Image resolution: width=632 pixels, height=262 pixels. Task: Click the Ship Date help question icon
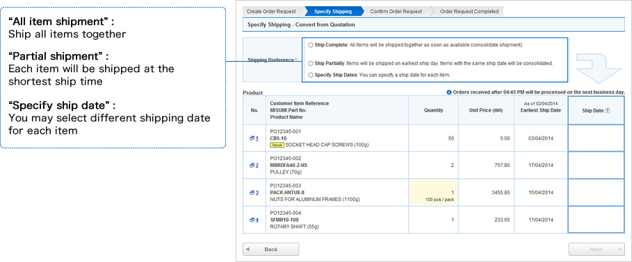[x=608, y=110]
